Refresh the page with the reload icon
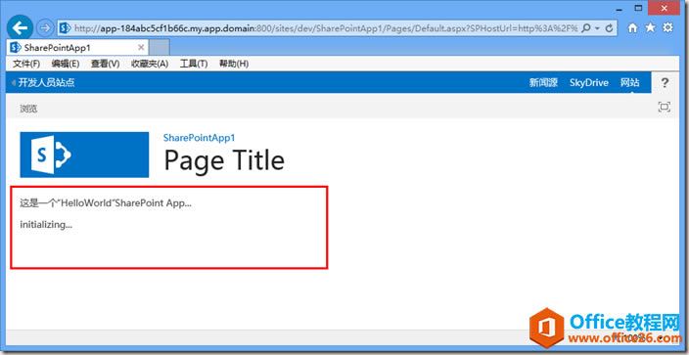Viewport: 689px width, 355px height. (x=609, y=28)
